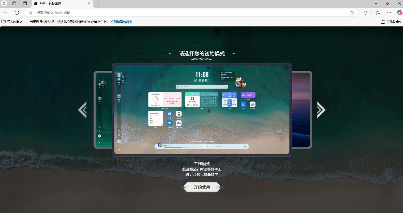The width and height of the screenshot is (403, 213).
Task: Show the previous mode with left arrow
Action: tap(83, 110)
